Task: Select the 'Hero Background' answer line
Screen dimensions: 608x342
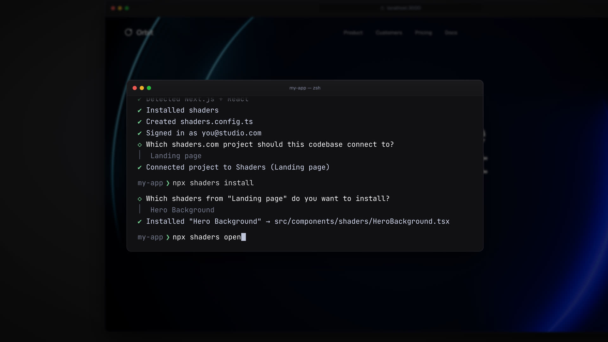Action: click(182, 210)
